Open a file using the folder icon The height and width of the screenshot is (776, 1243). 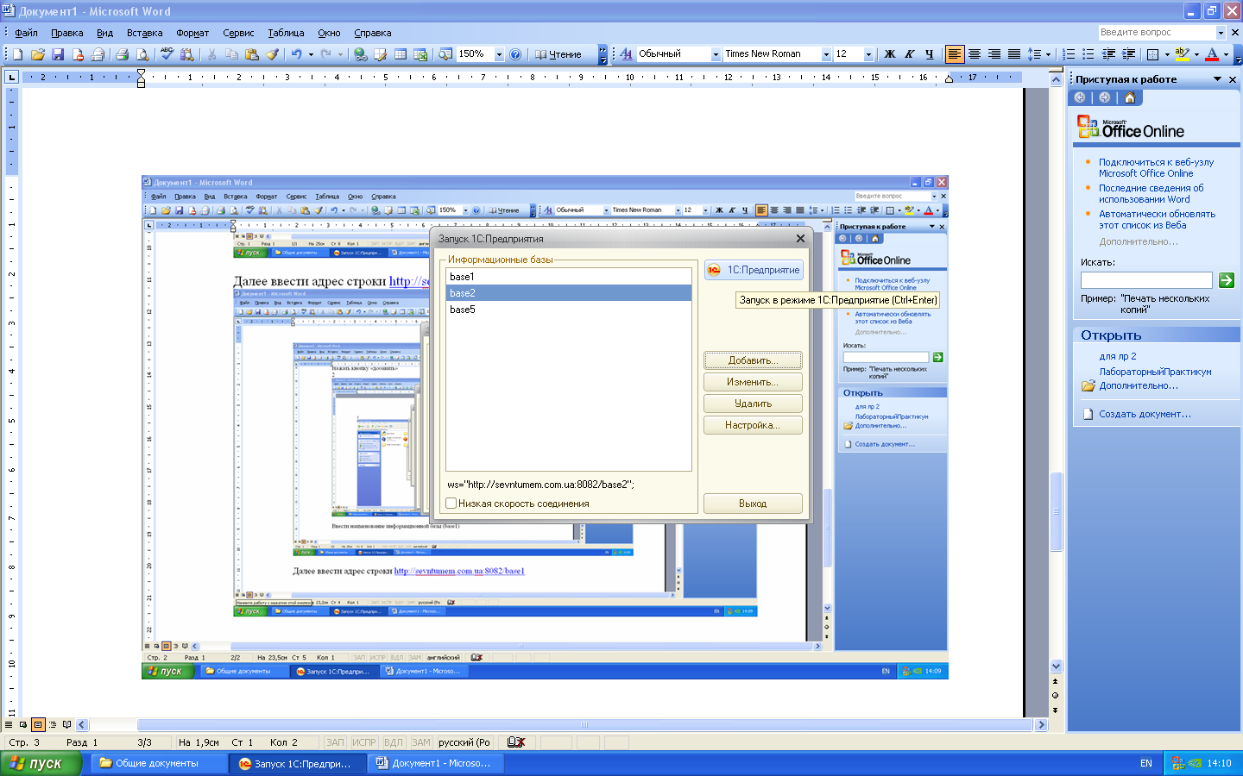(x=37, y=54)
